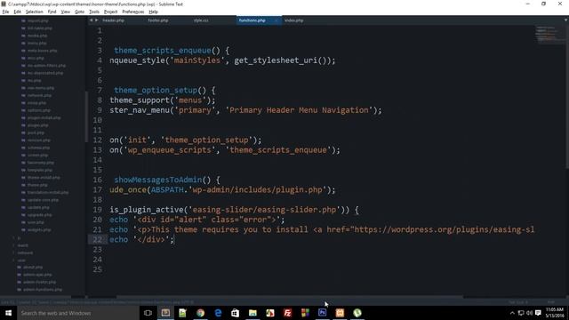Open ms-admin-filters.php in the sidebar
The height and width of the screenshot is (320, 569).
coord(46,65)
